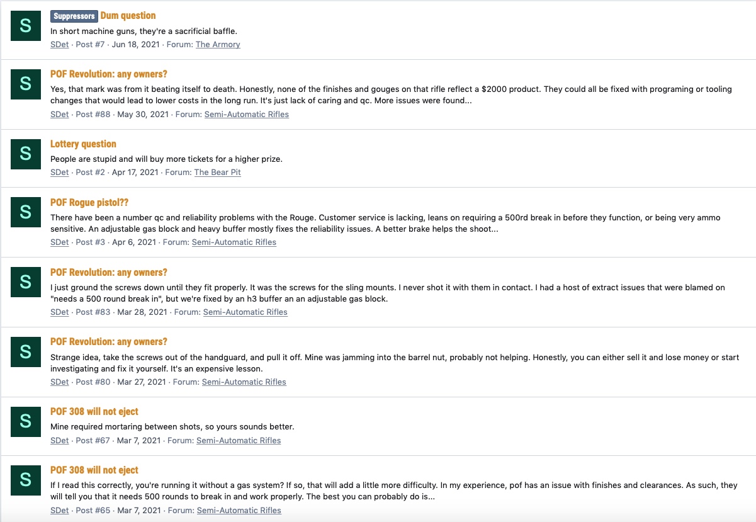Open POF Revolution thread from Post #80
The image size is (756, 522).
pos(109,342)
